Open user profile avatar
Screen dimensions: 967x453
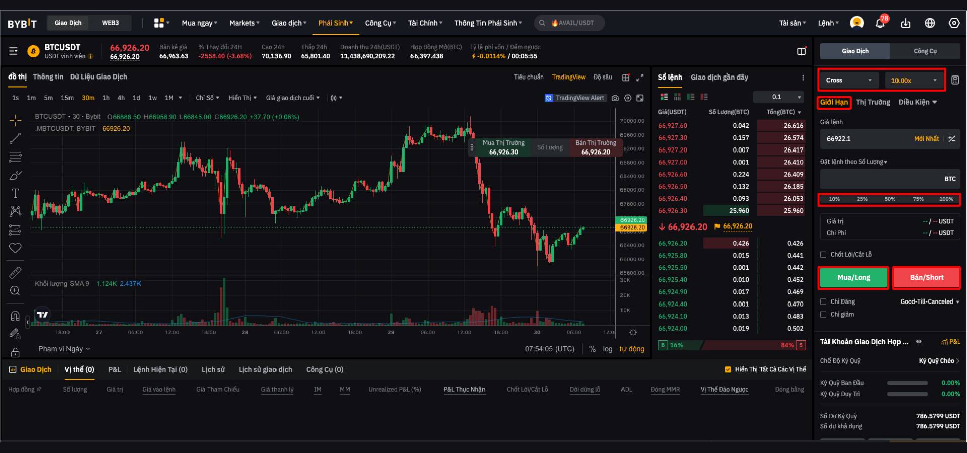pyautogui.click(x=857, y=23)
